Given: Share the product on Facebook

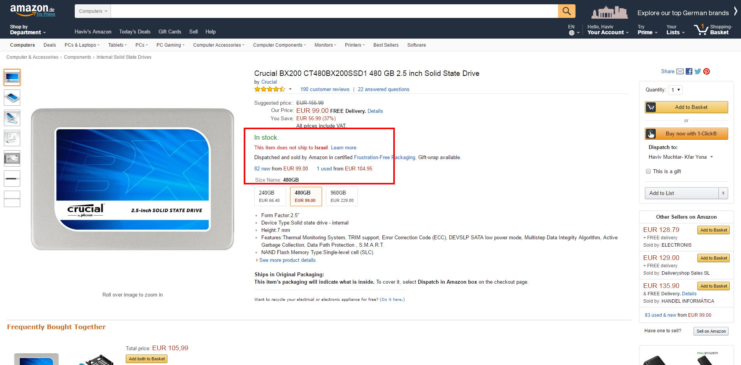Looking at the screenshot, I should click(689, 72).
